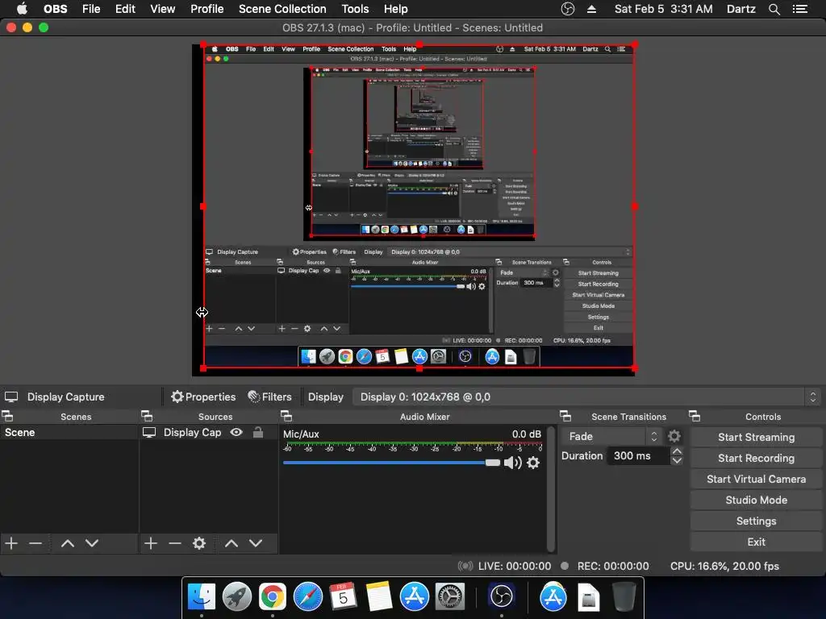Click Start Streaming button
The height and width of the screenshot is (619, 826).
click(756, 437)
